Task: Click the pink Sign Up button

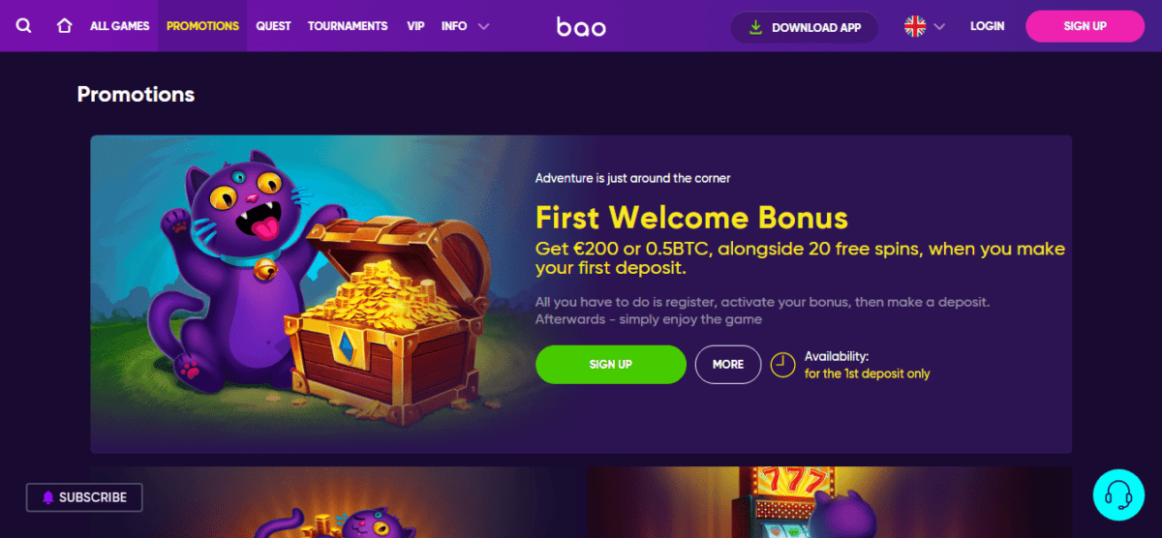Action: (x=1085, y=26)
